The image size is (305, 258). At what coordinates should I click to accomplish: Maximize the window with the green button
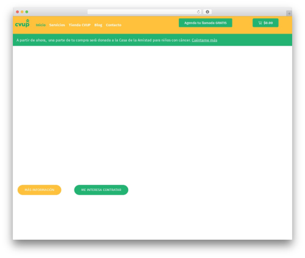[x=27, y=12]
